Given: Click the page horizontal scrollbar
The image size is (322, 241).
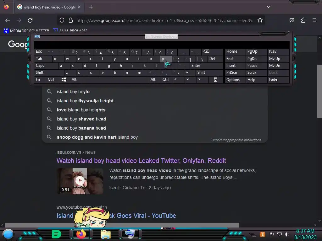Looking at the screenshot, I should click(x=122, y=225).
